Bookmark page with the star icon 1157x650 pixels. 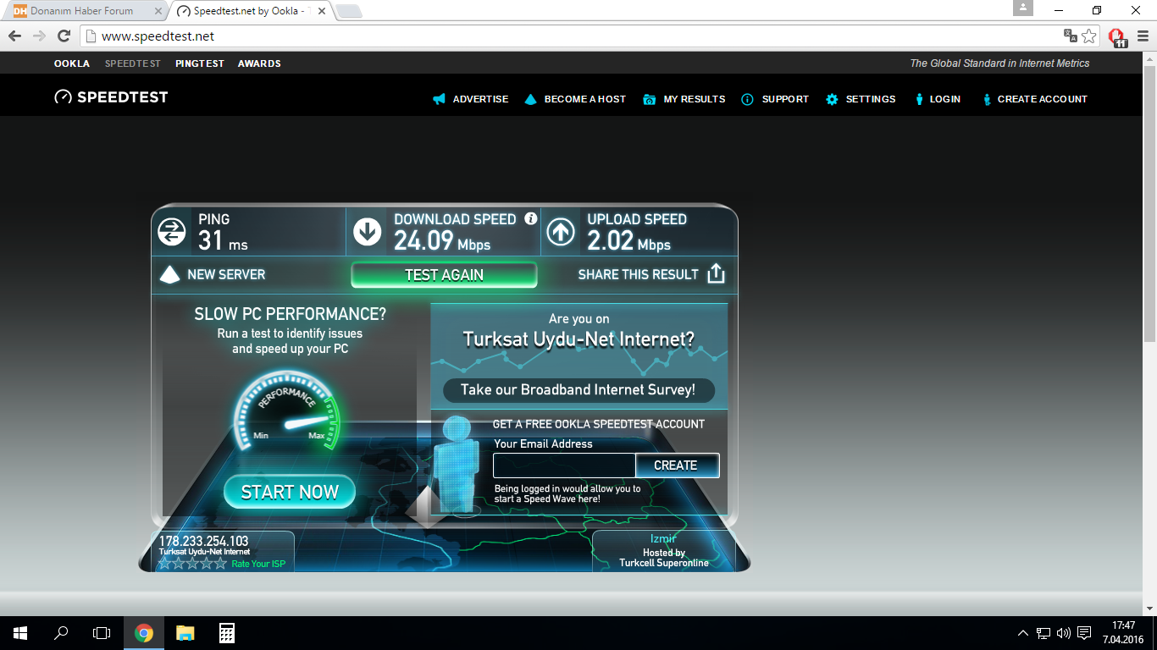[1089, 36]
